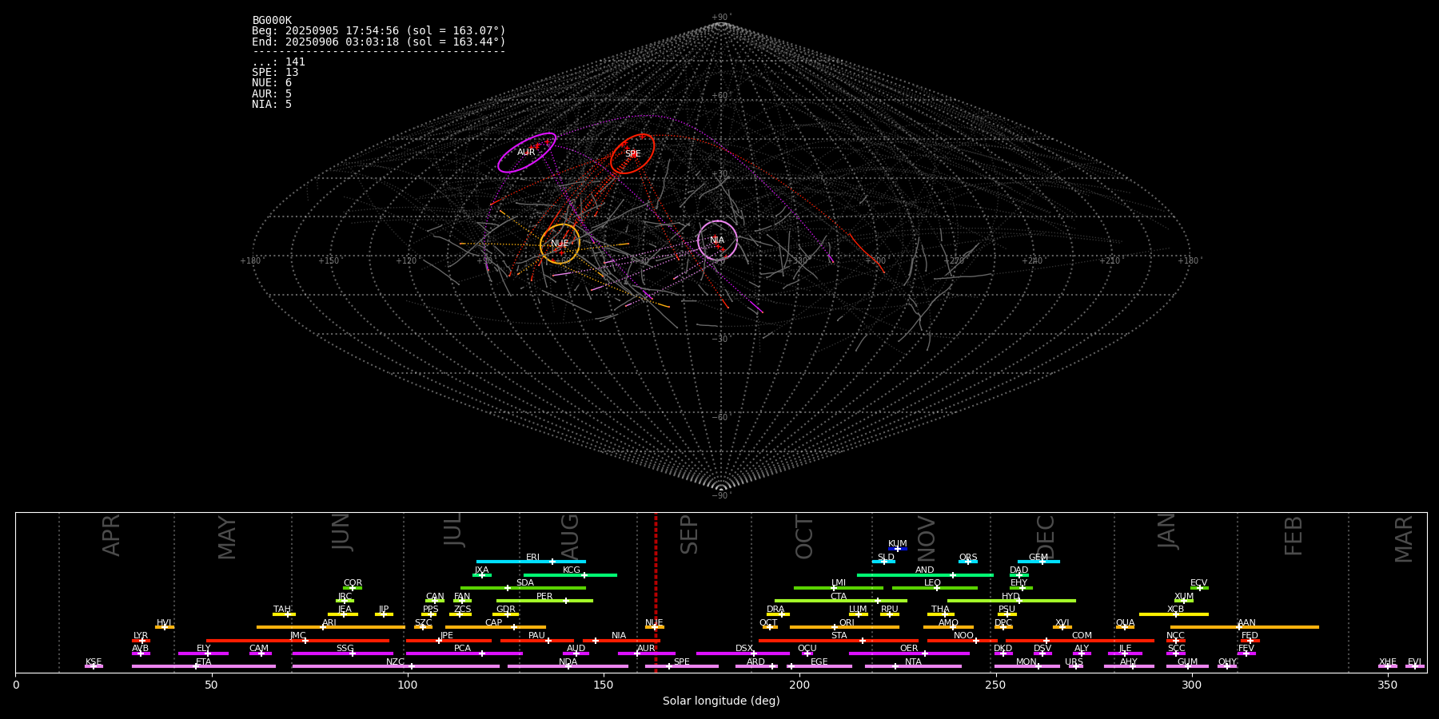
Task: Click the −90° label at the bottom of the sky map
Action: point(721,496)
